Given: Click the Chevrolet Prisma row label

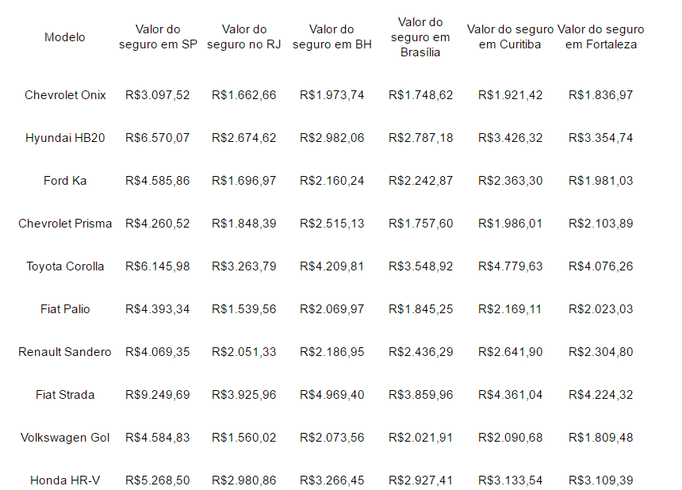Looking at the screenshot, I should [x=65, y=224].
